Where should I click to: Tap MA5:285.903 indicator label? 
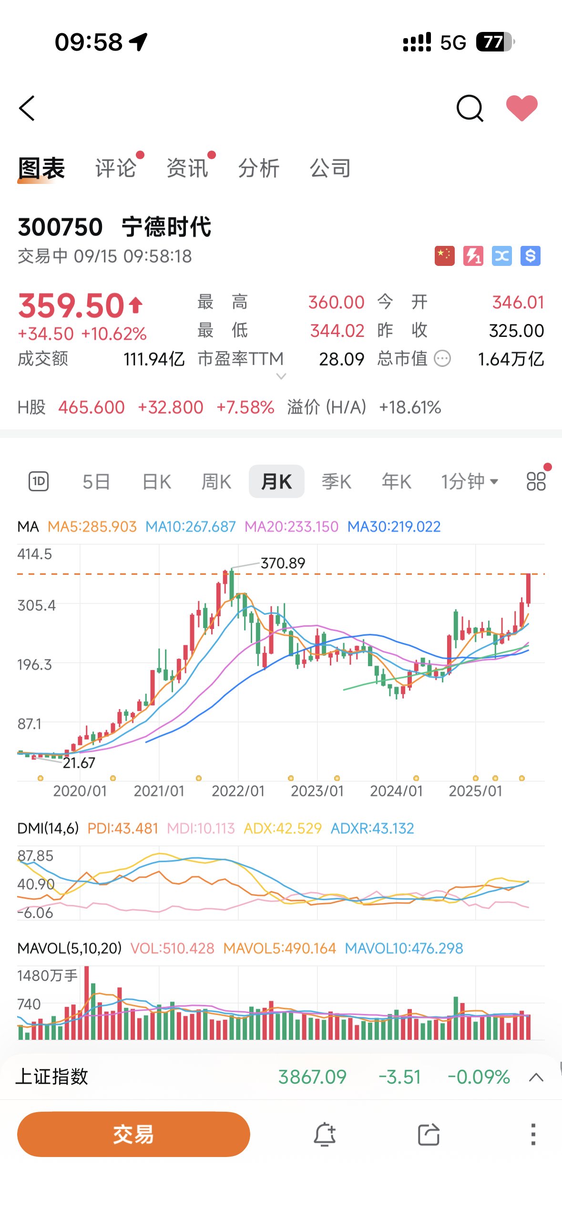coord(92,527)
